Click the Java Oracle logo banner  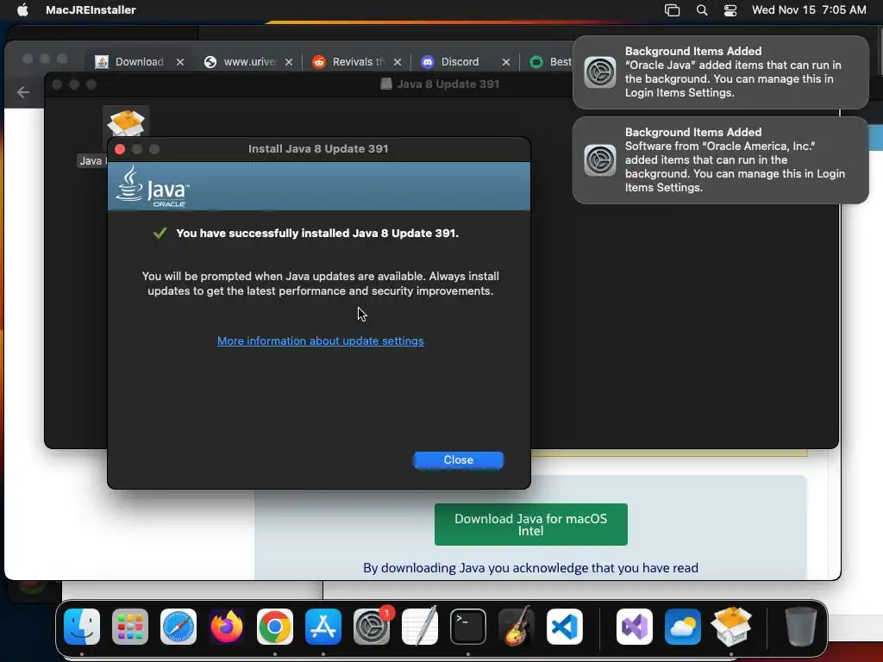point(319,186)
